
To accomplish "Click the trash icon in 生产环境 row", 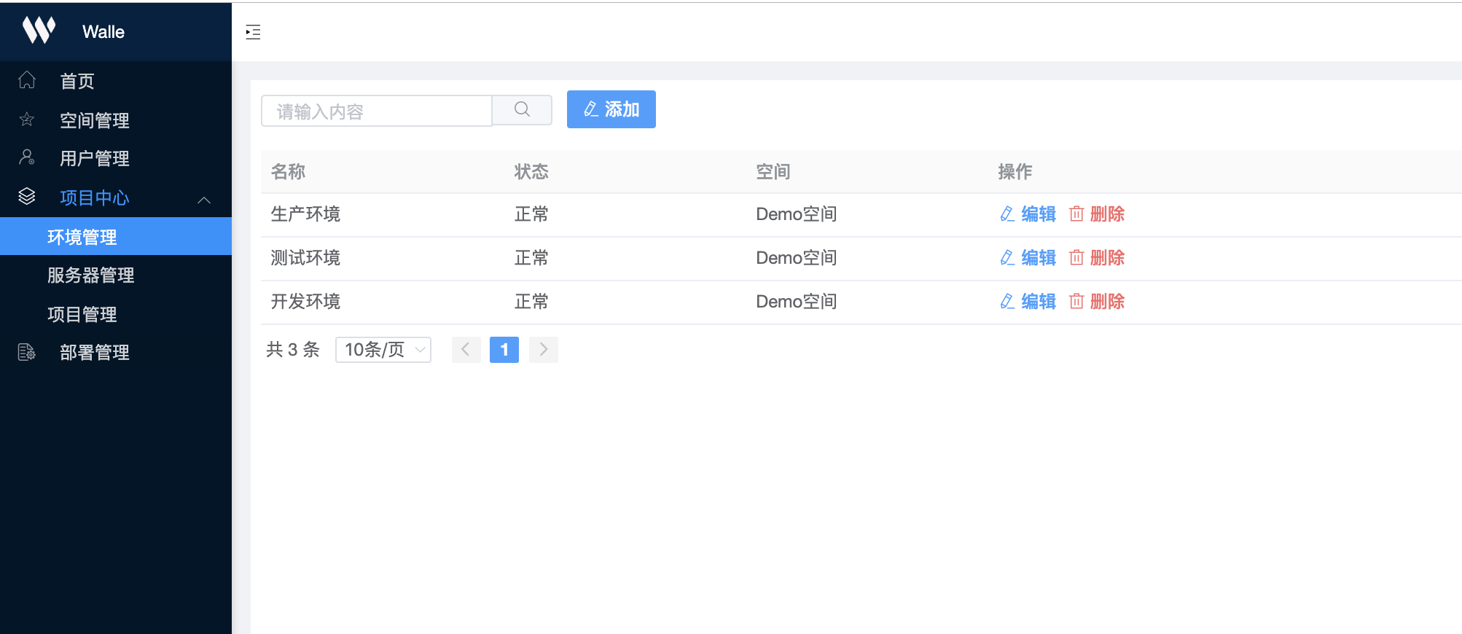I will 1076,214.
